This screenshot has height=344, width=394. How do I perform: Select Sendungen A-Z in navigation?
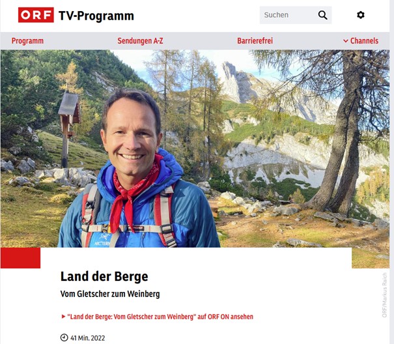140,41
